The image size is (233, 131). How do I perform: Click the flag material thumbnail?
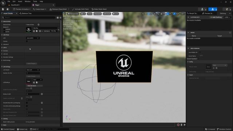pos(29,29)
